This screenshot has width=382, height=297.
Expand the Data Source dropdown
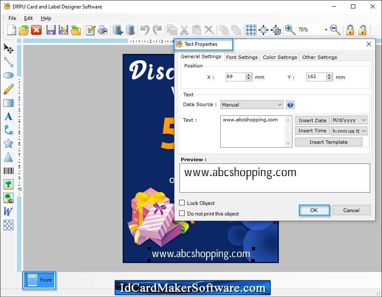point(252,105)
